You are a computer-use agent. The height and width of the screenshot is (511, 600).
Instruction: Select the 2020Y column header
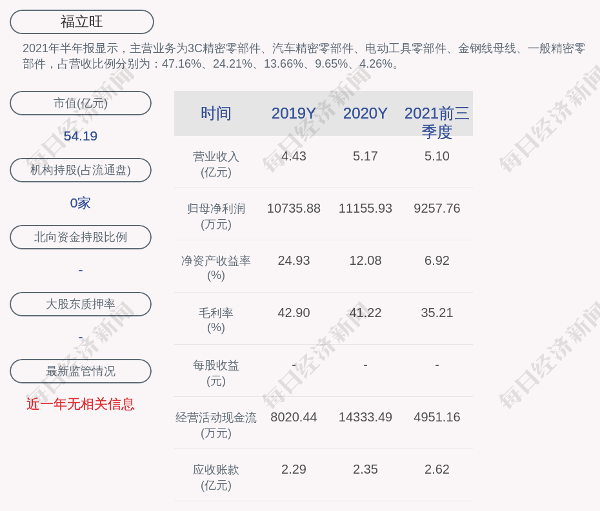point(365,113)
